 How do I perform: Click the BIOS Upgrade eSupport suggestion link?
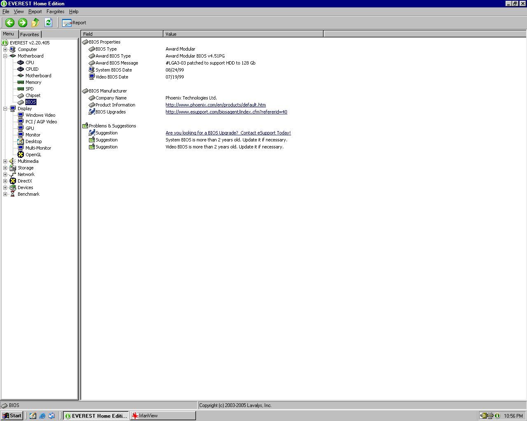click(x=228, y=133)
